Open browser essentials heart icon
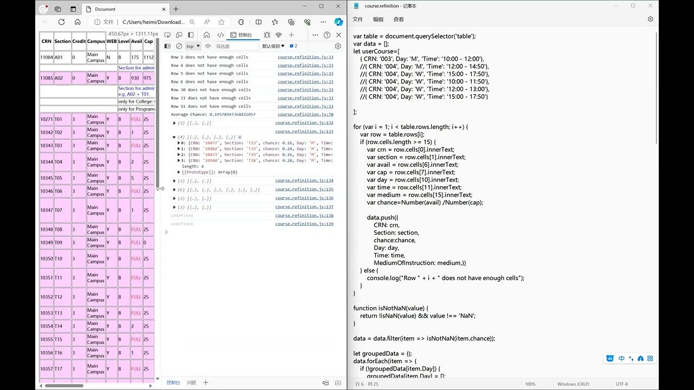 [307, 22]
